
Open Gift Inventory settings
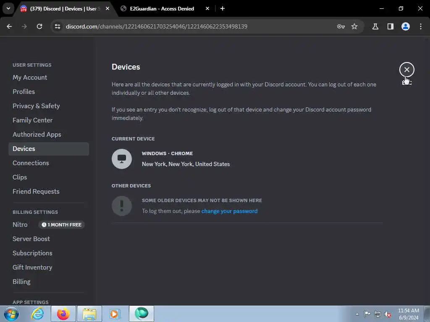click(x=49, y=267)
